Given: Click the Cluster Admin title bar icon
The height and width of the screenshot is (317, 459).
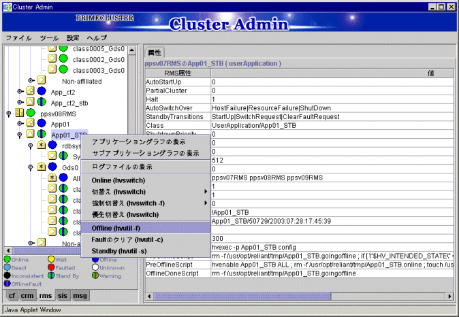Looking at the screenshot, I should coord(7,7).
